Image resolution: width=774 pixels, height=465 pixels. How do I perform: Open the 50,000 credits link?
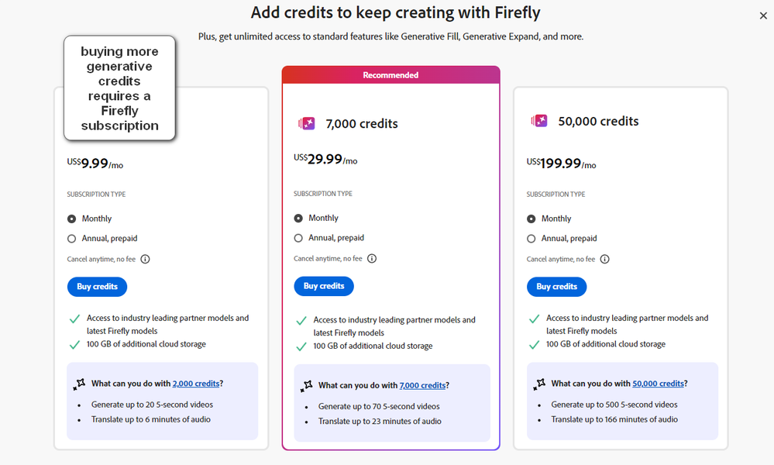click(x=658, y=384)
